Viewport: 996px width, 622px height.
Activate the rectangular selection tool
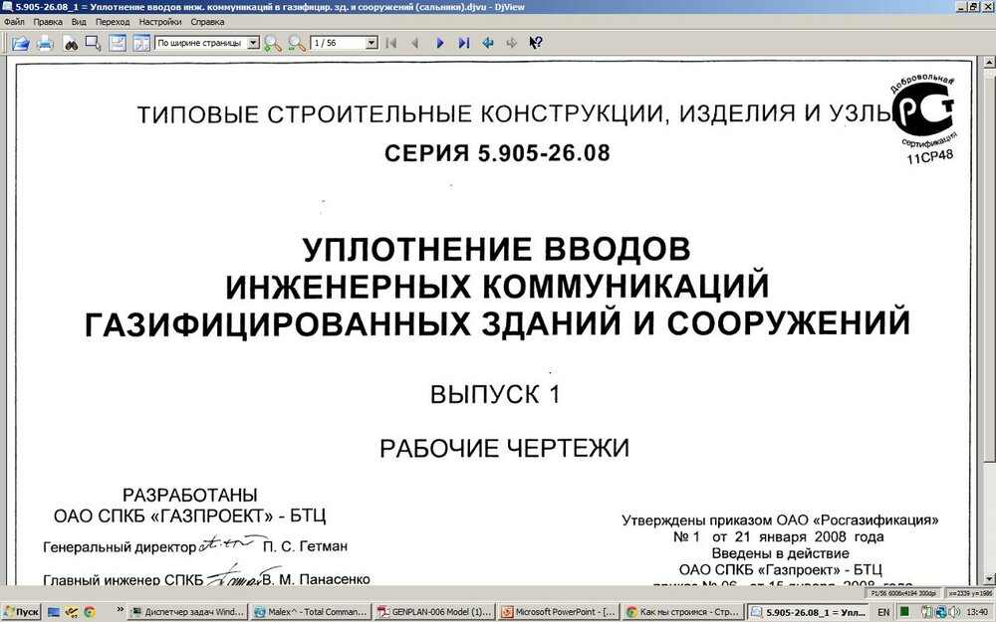tap(91, 43)
